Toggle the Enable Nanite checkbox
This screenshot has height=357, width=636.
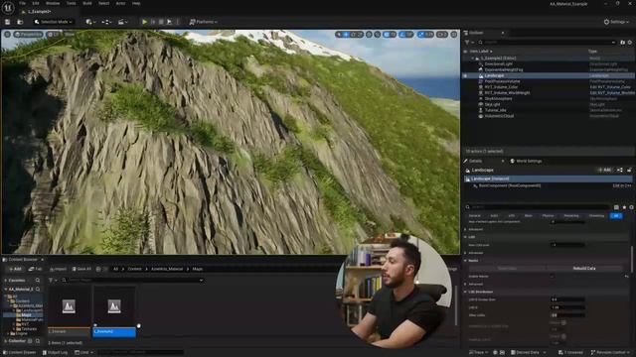pyautogui.click(x=552, y=277)
